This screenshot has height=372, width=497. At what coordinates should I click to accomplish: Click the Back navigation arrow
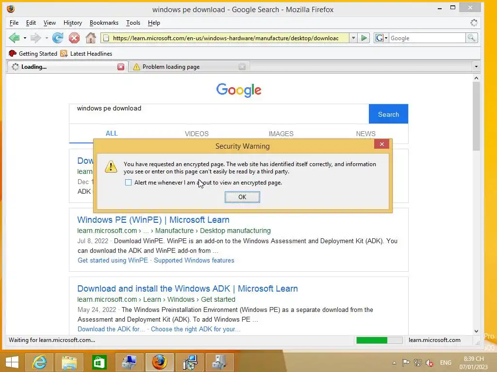tap(14, 38)
